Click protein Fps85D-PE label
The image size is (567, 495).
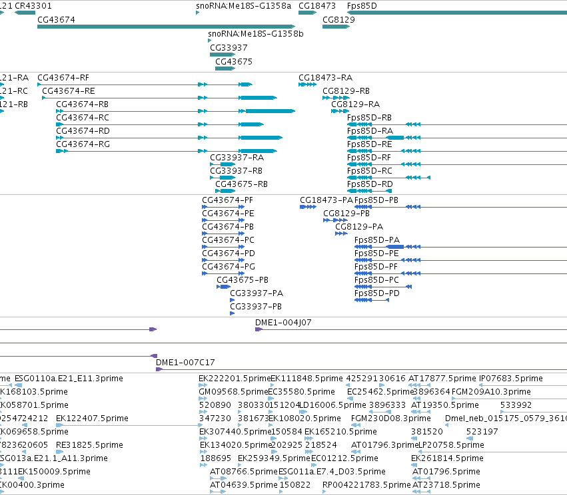376,253
